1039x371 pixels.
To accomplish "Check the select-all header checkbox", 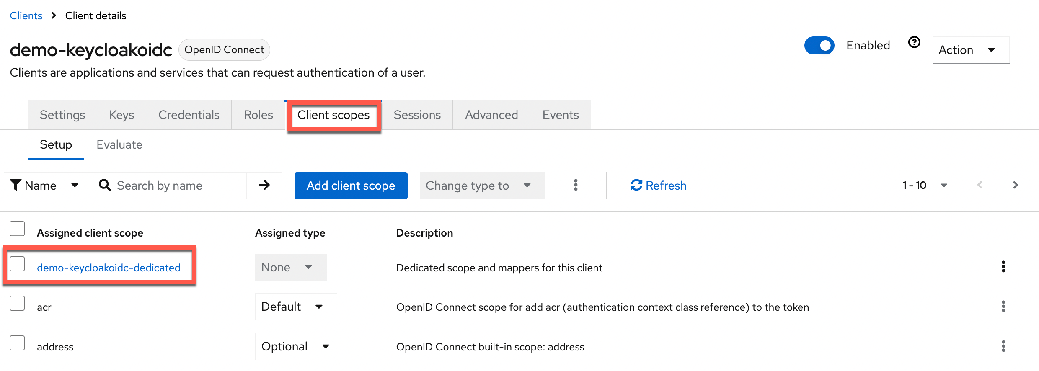I will [17, 229].
